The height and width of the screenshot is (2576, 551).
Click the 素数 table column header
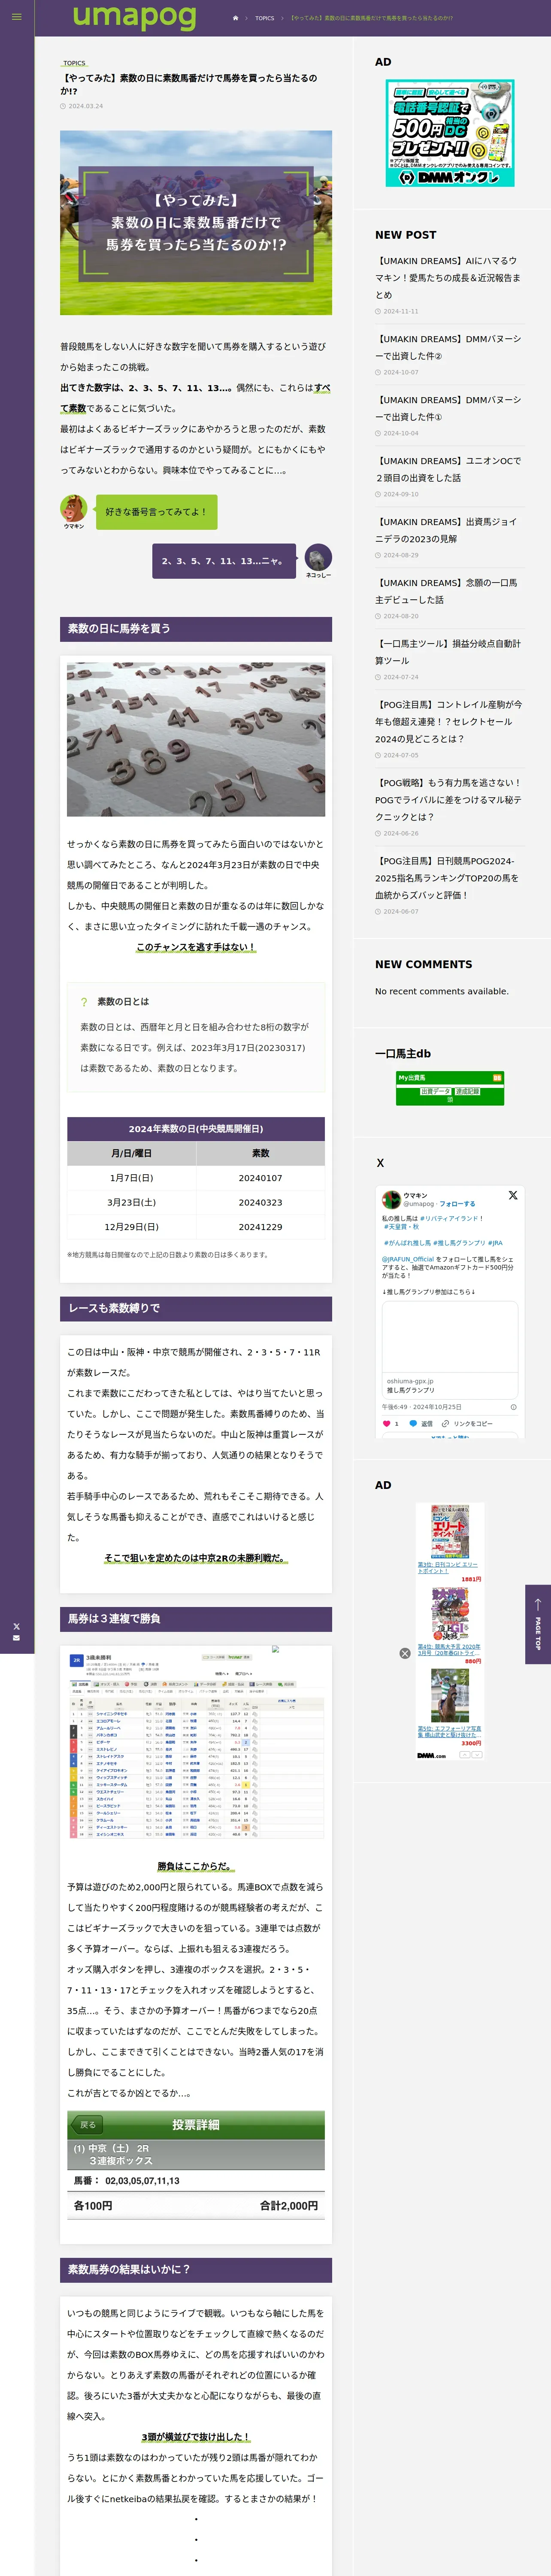pyautogui.click(x=260, y=1153)
